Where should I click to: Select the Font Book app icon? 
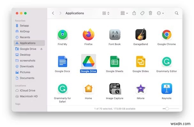click(115, 35)
